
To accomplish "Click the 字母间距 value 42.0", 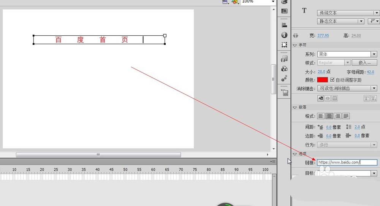I will pos(370,72).
